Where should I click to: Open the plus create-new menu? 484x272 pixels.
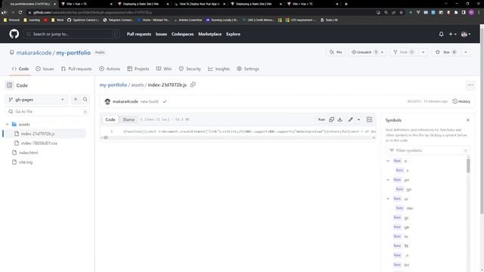point(452,34)
